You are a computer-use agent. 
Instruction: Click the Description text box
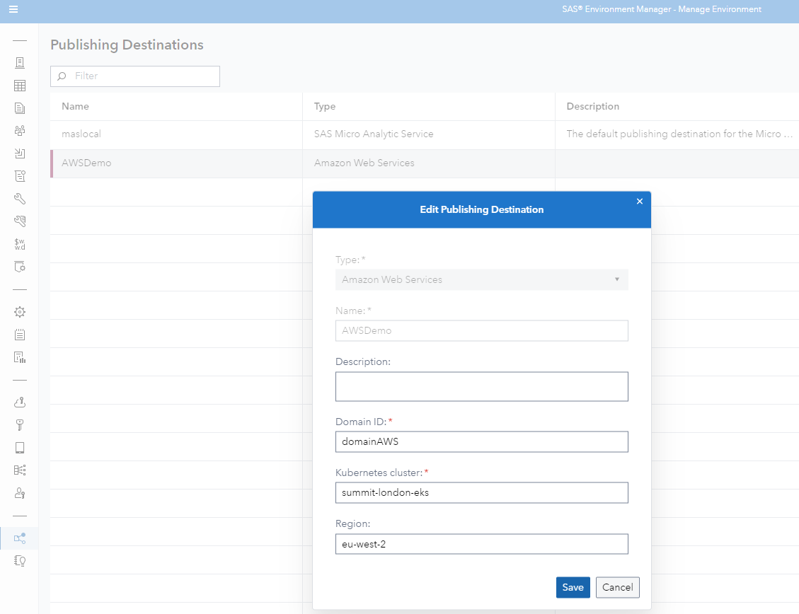click(x=481, y=387)
